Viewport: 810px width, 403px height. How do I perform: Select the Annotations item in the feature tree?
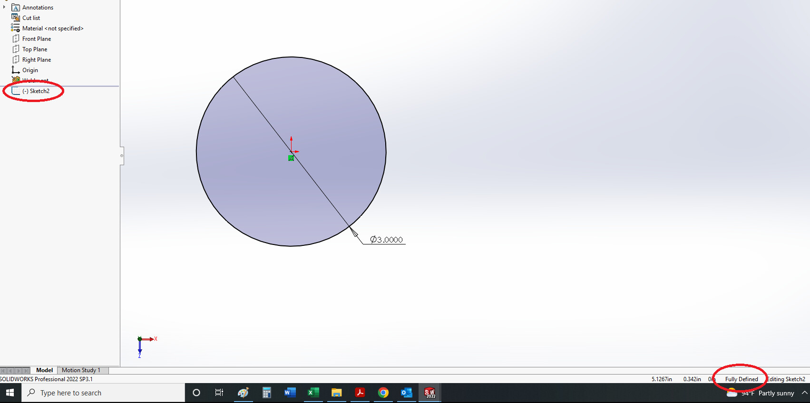point(38,8)
